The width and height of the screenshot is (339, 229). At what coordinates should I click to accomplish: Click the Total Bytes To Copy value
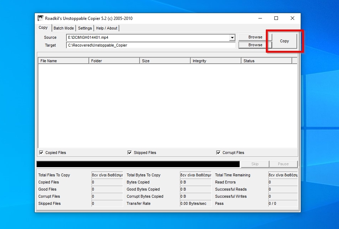click(196, 175)
